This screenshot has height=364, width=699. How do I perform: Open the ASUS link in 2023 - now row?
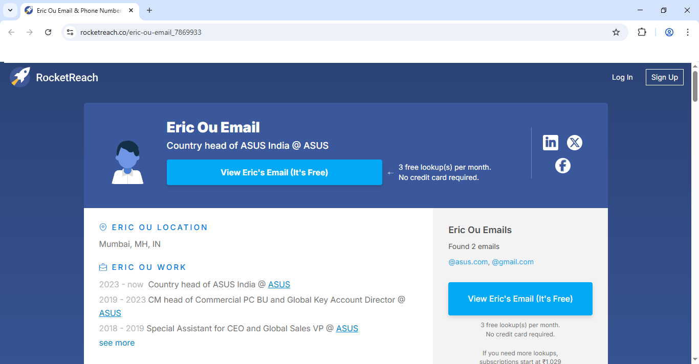(x=279, y=284)
